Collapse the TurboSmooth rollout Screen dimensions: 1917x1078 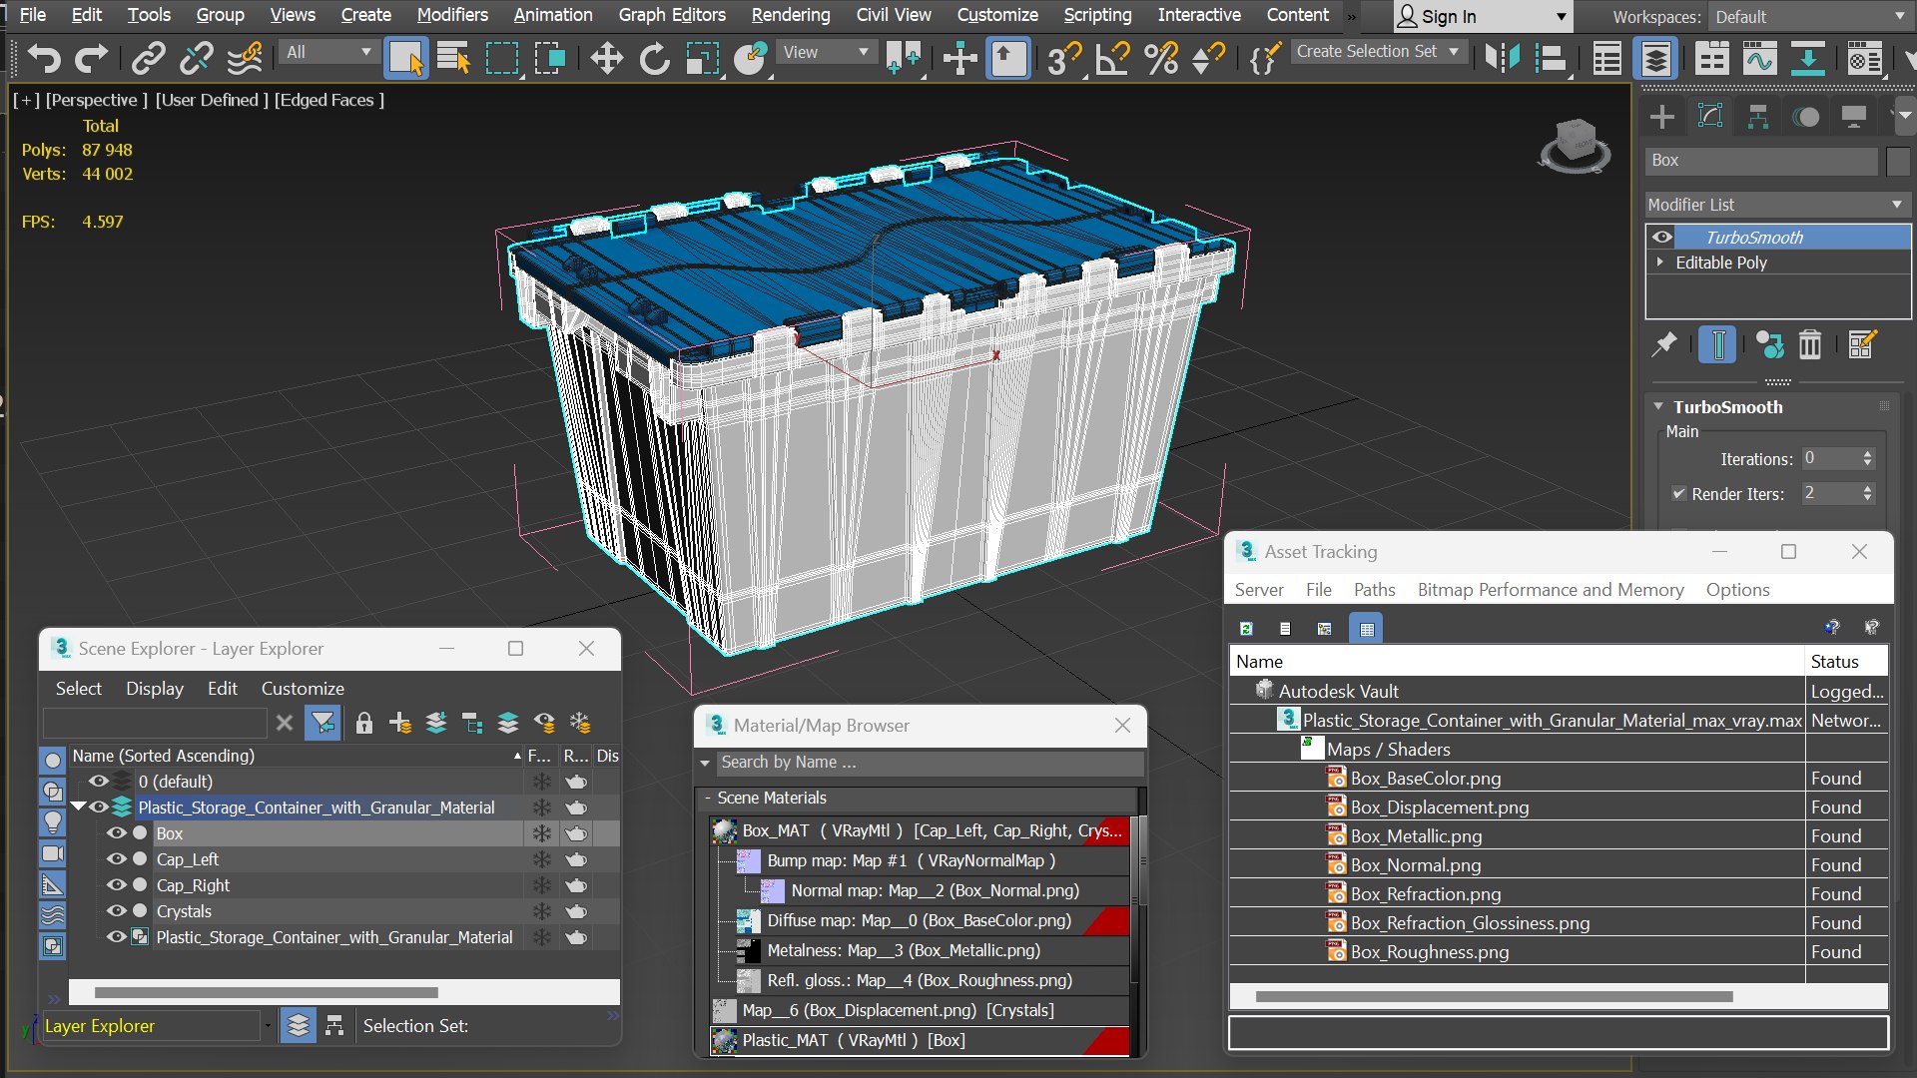1658,407
